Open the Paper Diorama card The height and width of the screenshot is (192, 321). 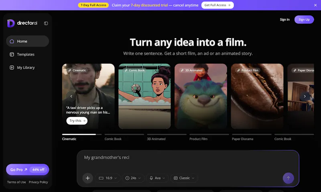(301, 96)
